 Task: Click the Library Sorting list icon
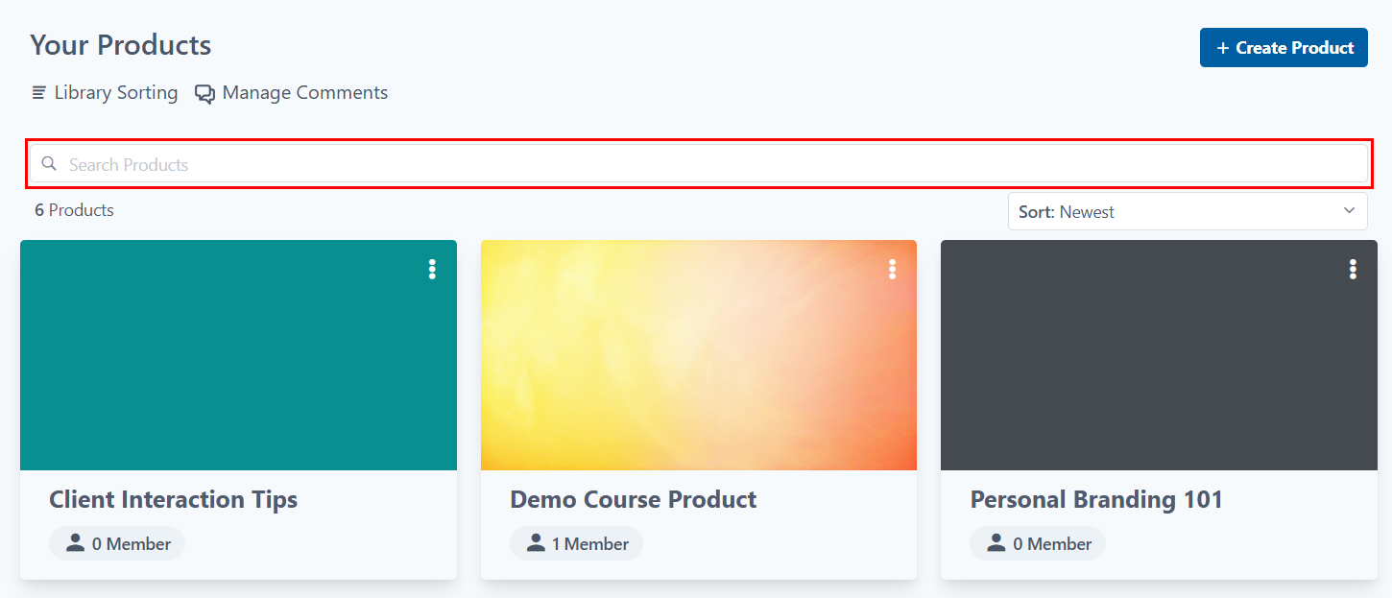pyautogui.click(x=39, y=93)
